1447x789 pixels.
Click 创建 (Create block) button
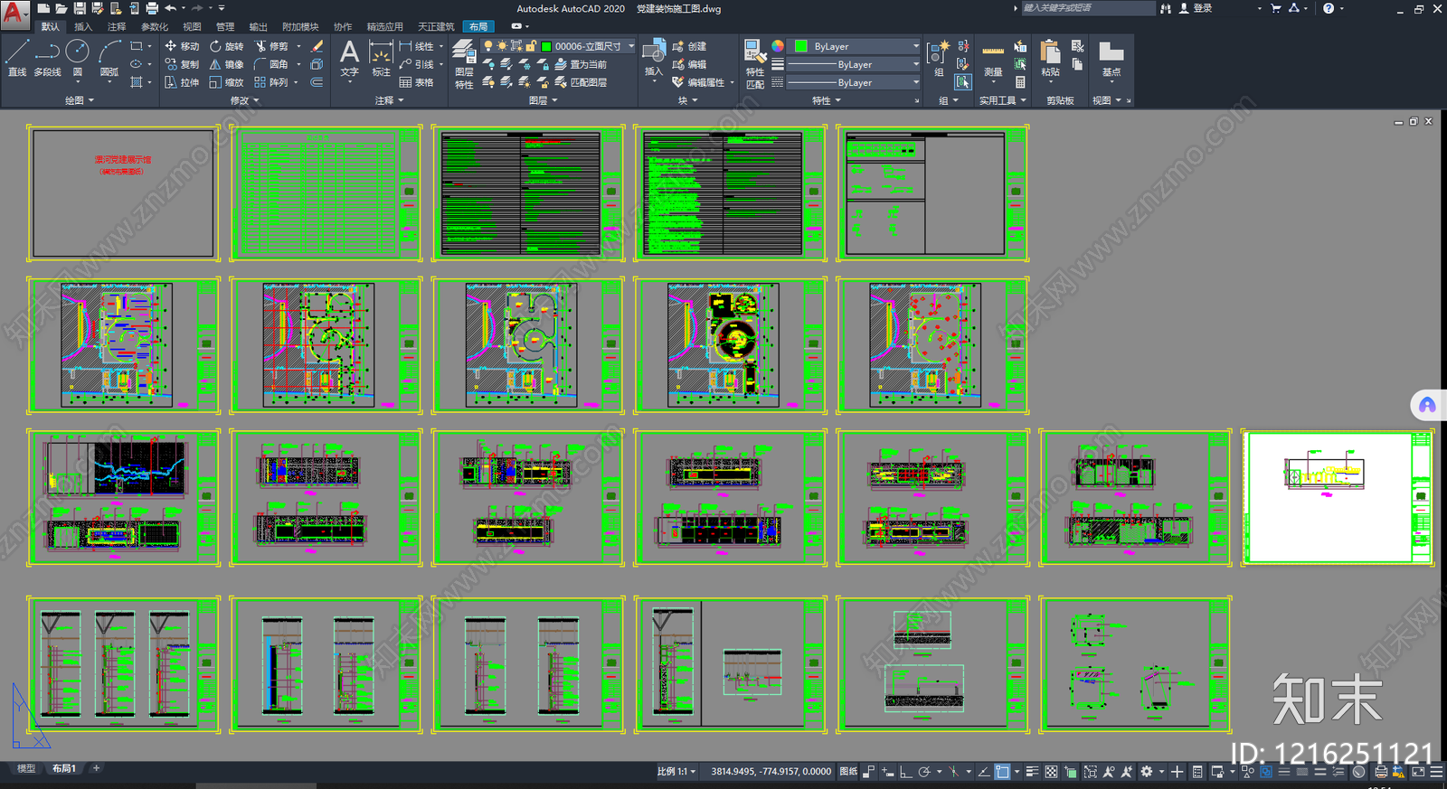[x=689, y=46]
